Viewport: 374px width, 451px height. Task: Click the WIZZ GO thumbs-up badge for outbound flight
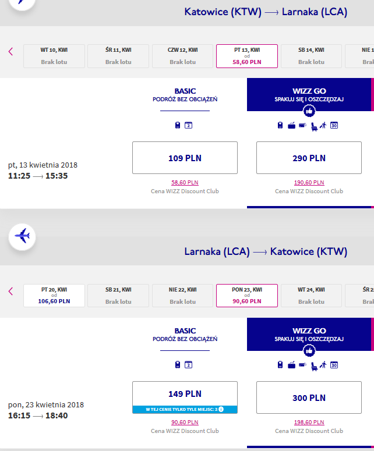(x=309, y=111)
